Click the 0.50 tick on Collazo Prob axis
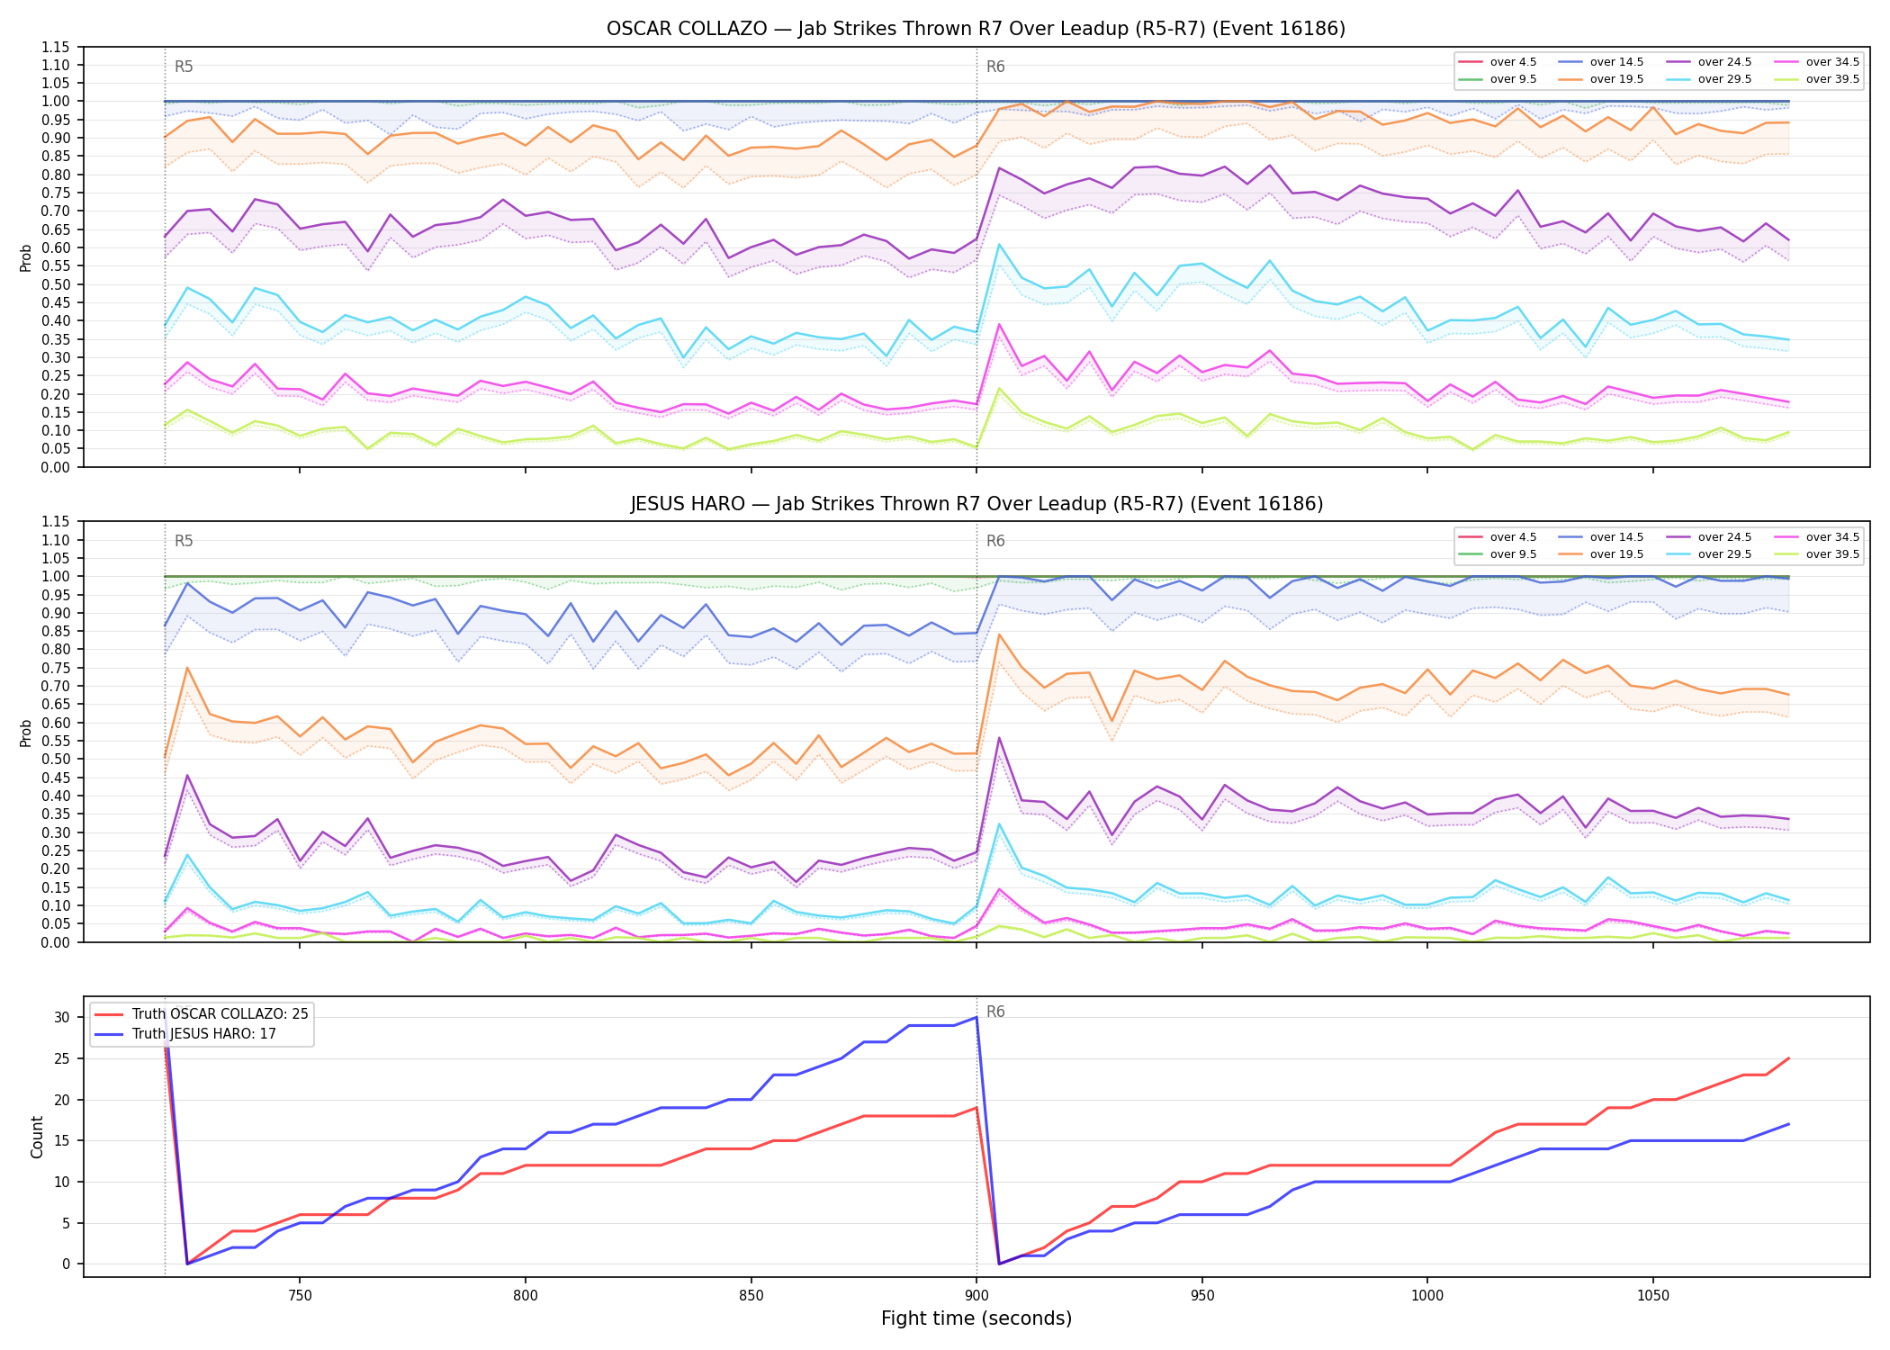The height and width of the screenshot is (1350, 1890). tap(56, 284)
